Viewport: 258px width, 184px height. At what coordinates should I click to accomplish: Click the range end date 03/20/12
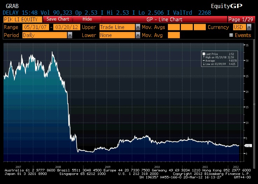point(67,27)
